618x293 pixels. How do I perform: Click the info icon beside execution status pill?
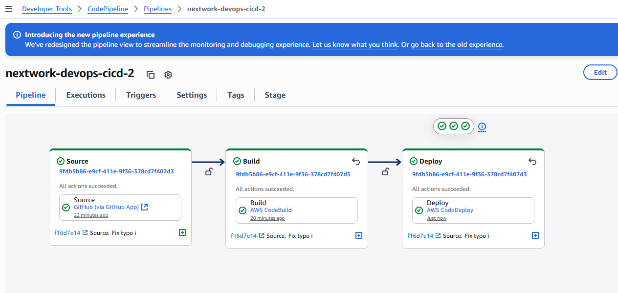tap(482, 126)
